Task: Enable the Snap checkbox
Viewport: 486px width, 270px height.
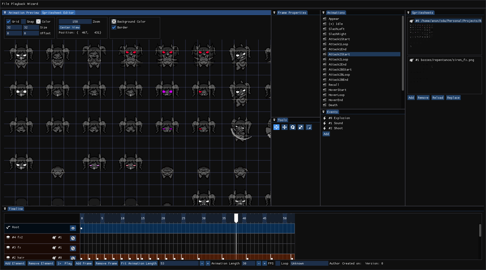Action: 23,22
